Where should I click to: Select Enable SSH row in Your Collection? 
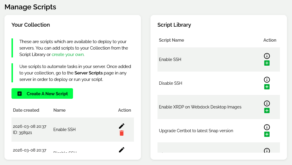73,130
